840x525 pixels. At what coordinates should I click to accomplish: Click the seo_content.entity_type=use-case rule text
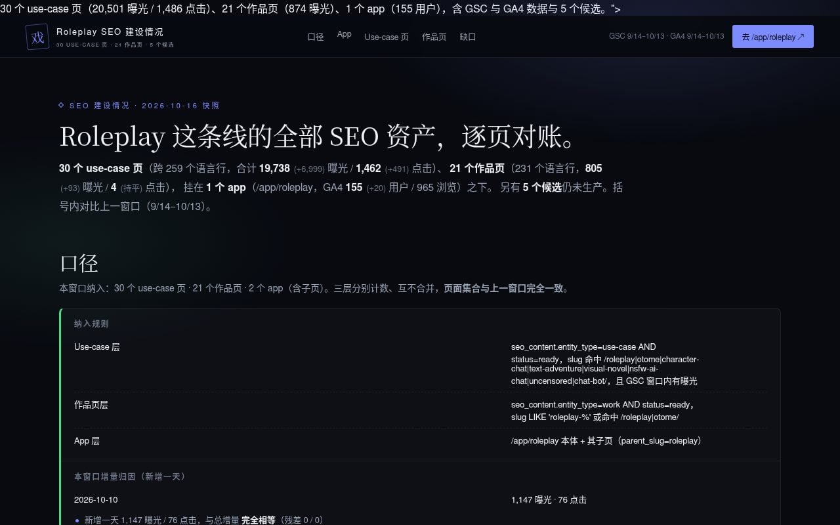pos(605,364)
